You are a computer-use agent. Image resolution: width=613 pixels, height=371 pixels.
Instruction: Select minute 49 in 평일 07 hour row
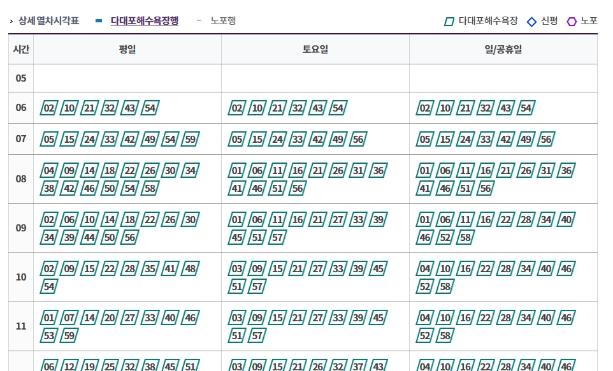click(x=150, y=139)
